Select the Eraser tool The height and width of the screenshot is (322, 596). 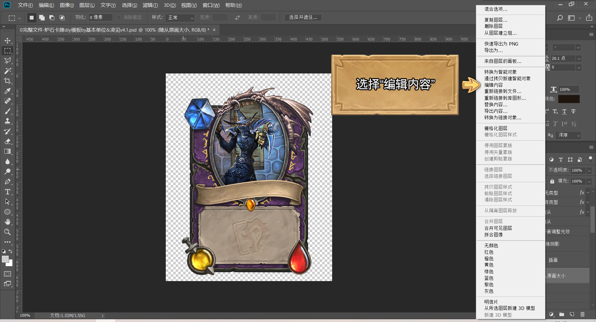pos(7,141)
